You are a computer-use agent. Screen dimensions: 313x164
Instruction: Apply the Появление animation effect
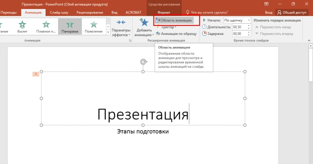pos(94,27)
